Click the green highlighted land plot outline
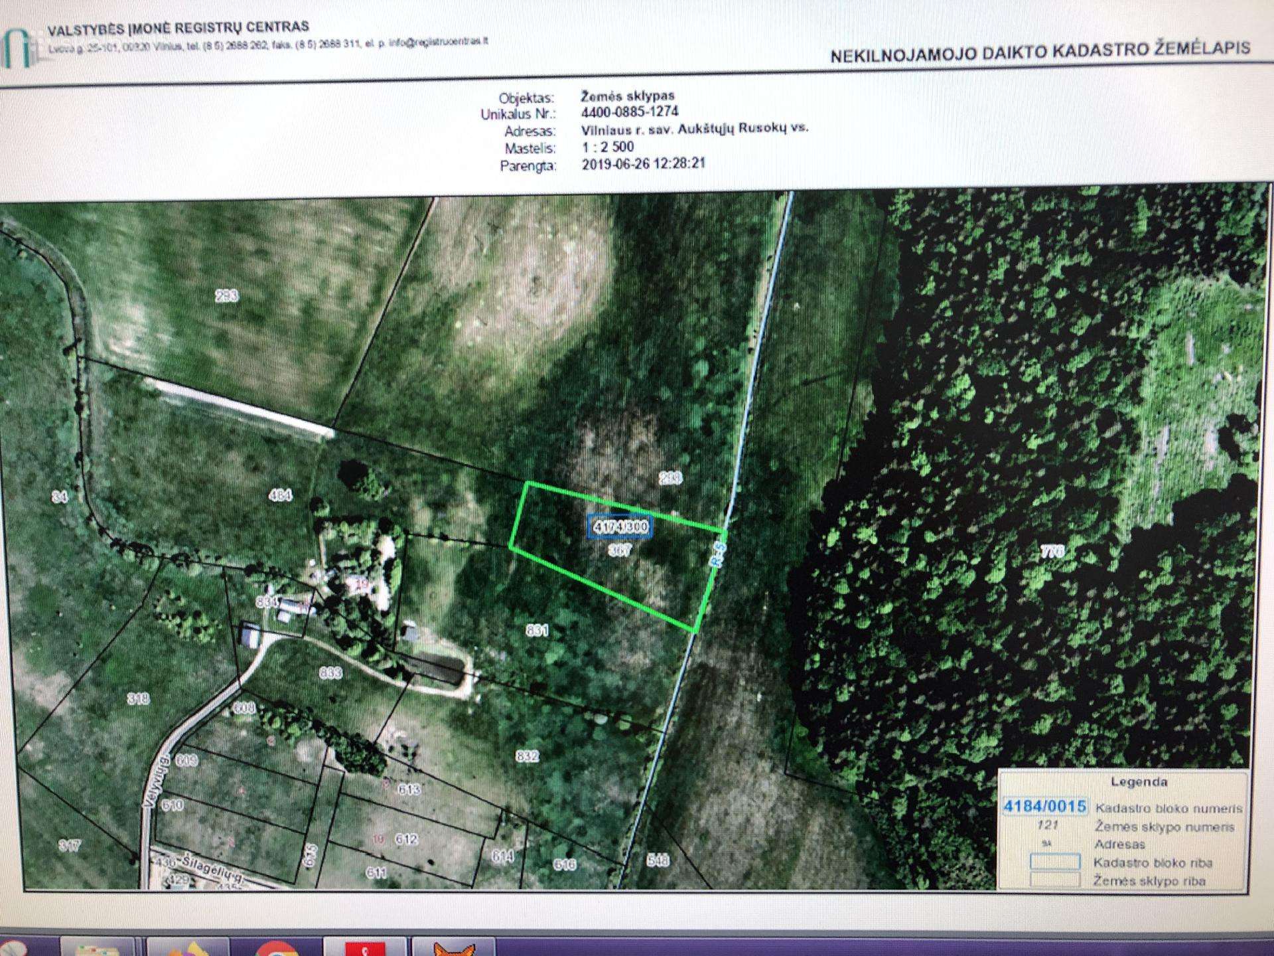The image size is (1274, 956). point(616,556)
